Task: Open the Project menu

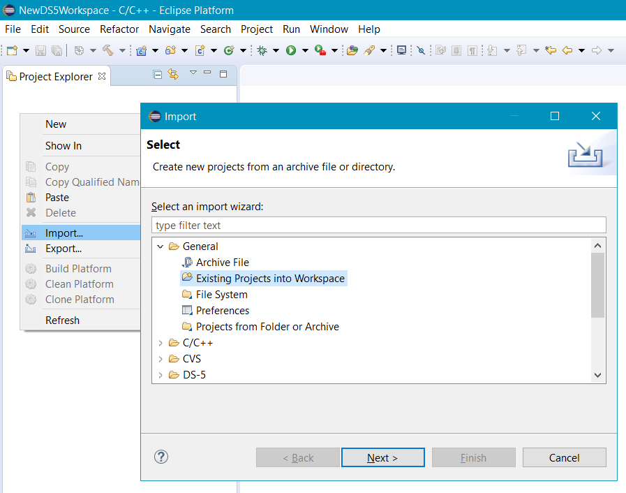Action: pos(256,29)
